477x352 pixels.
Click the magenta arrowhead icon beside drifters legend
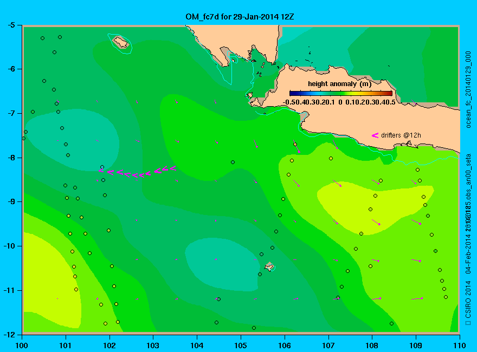coord(375,135)
